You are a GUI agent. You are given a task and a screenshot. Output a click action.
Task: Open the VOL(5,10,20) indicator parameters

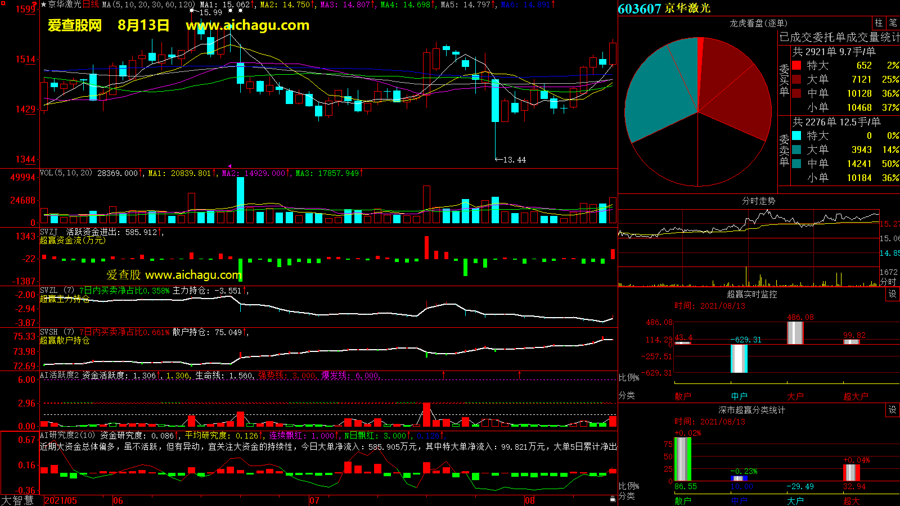pyautogui.click(x=66, y=173)
